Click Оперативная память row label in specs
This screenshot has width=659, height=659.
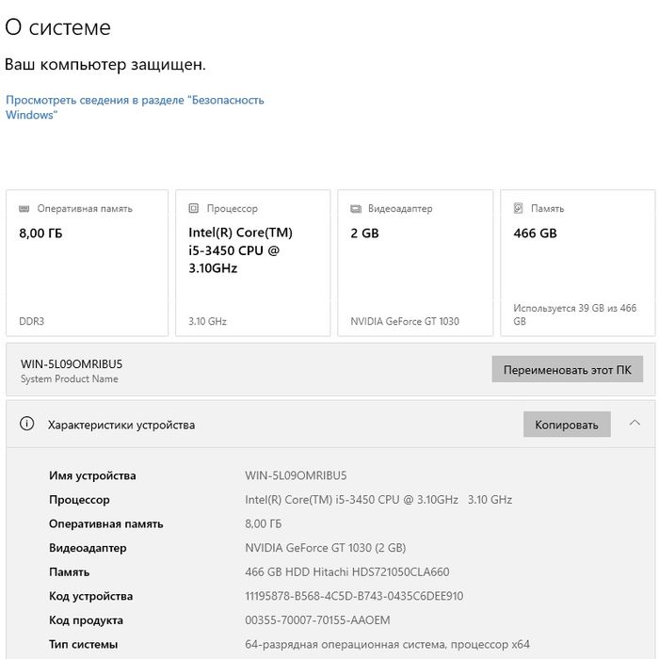(x=105, y=523)
